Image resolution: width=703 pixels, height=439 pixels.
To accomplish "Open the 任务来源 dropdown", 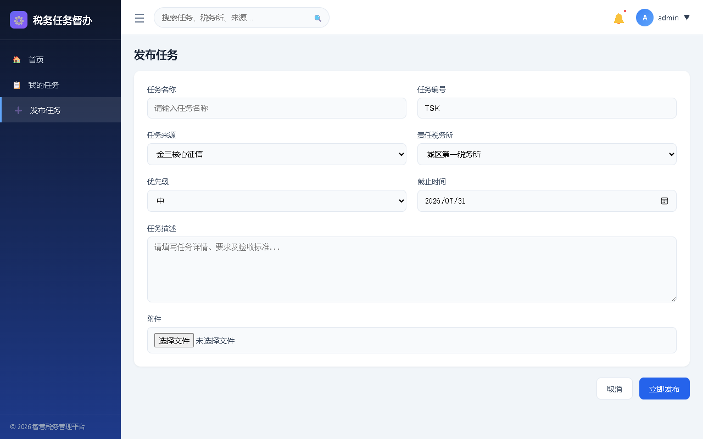I will 277,154.
